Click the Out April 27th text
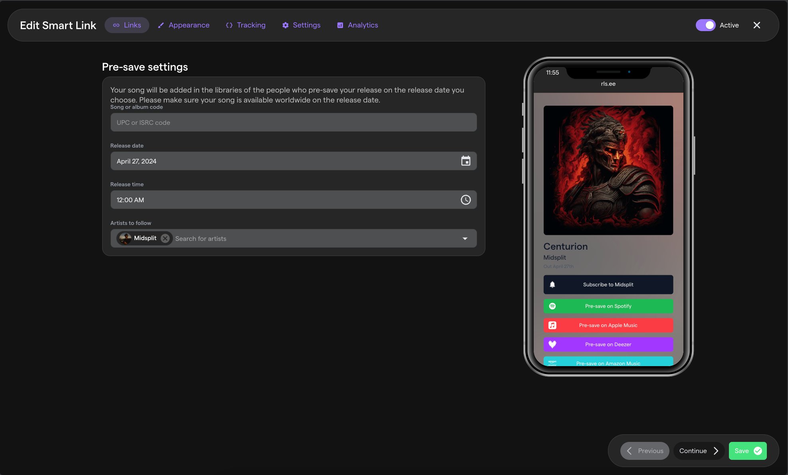788x475 pixels. [x=558, y=266]
